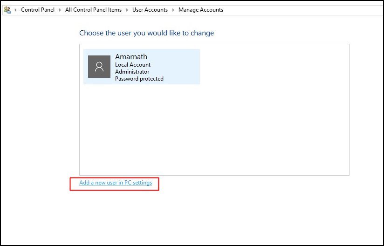Open Add a new user in PC settings
Image resolution: width=384 pixels, height=246 pixels.
tap(116, 183)
